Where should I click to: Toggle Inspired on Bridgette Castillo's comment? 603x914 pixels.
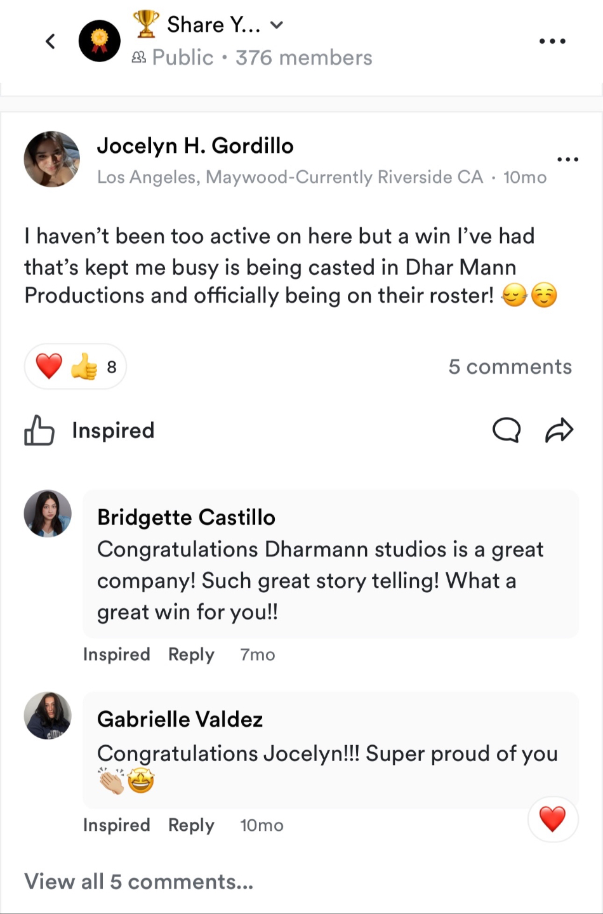(116, 654)
